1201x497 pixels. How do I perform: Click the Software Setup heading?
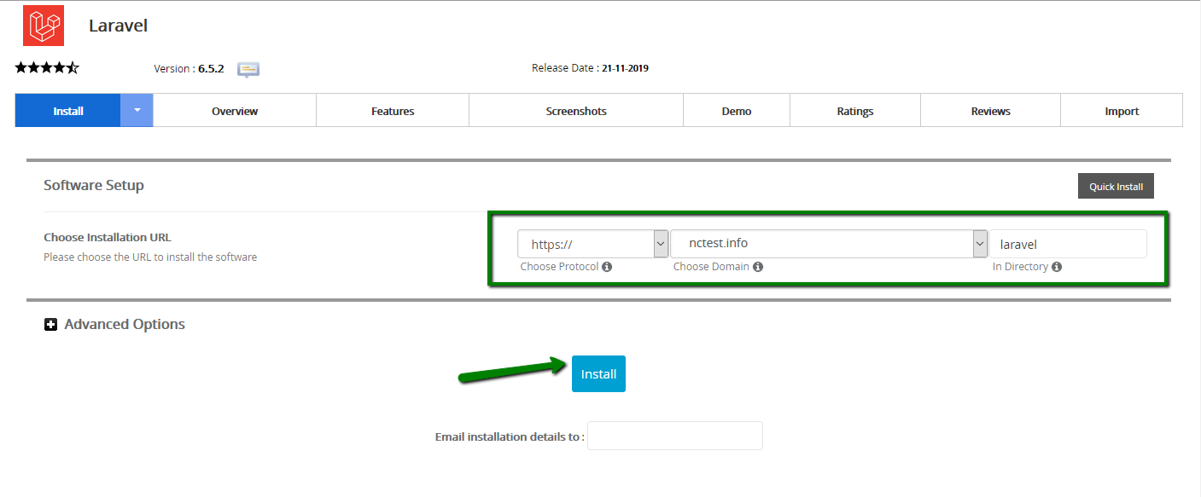tap(94, 185)
